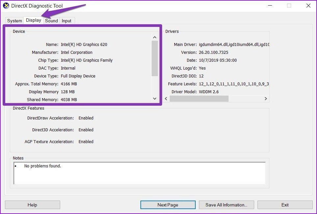Select the 'No problems found.' note text
This screenshot has width=317, height=214.
[43, 166]
